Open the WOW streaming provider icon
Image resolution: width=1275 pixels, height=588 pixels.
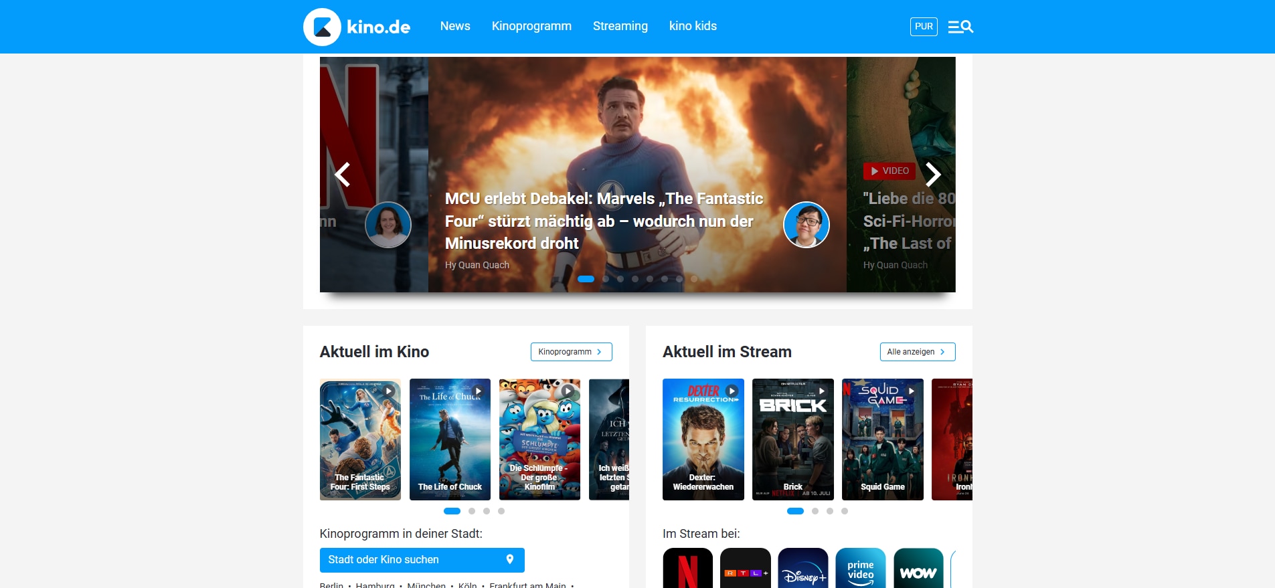(918, 569)
